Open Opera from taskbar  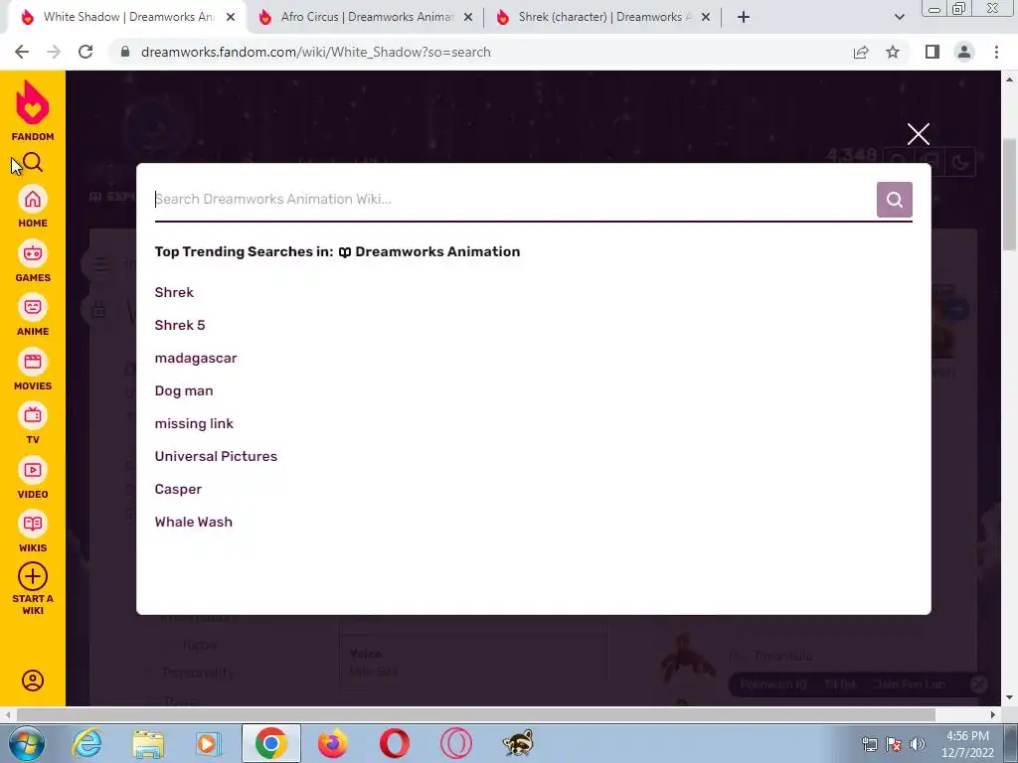coord(394,743)
